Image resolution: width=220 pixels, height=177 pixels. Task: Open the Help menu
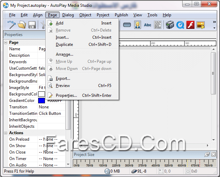tap(167, 15)
